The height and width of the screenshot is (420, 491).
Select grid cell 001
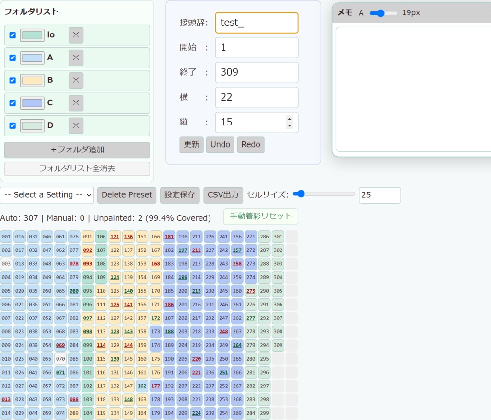pos(6,237)
